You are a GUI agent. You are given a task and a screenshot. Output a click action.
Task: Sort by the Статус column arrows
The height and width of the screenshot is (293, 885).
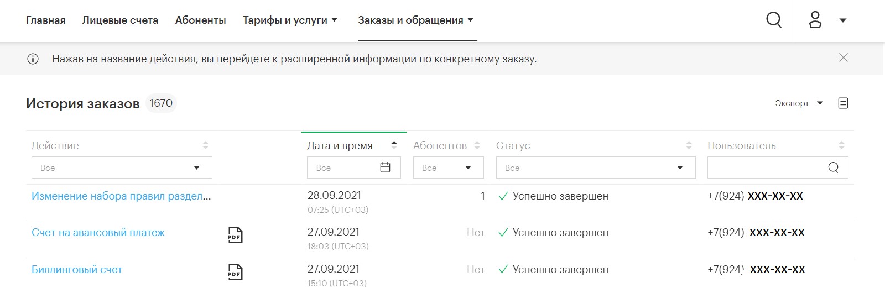689,145
